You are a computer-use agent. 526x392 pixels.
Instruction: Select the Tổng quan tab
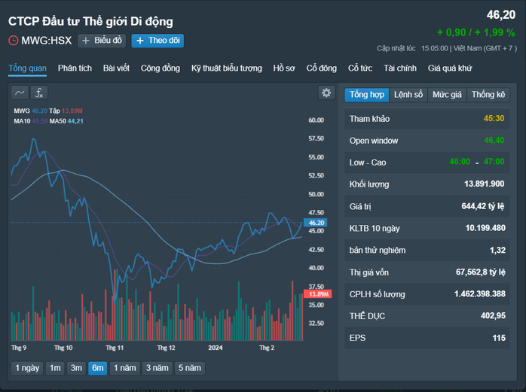[x=28, y=68]
